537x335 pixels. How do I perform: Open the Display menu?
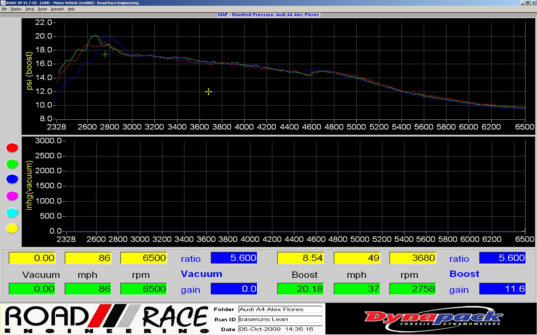pyautogui.click(x=16, y=9)
